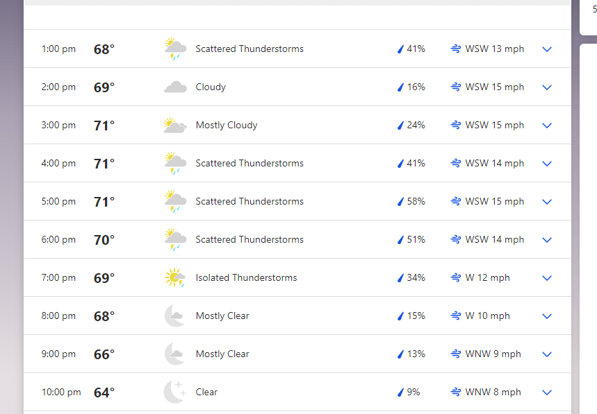
Task: Click the raindrop icon next to 58%
Action: point(400,201)
